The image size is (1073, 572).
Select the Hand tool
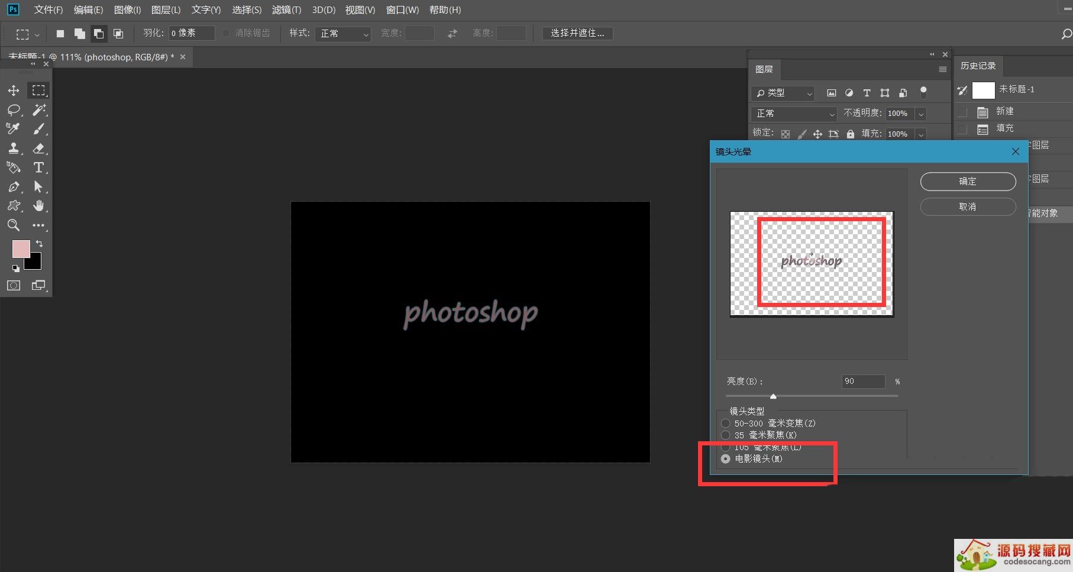click(x=38, y=206)
